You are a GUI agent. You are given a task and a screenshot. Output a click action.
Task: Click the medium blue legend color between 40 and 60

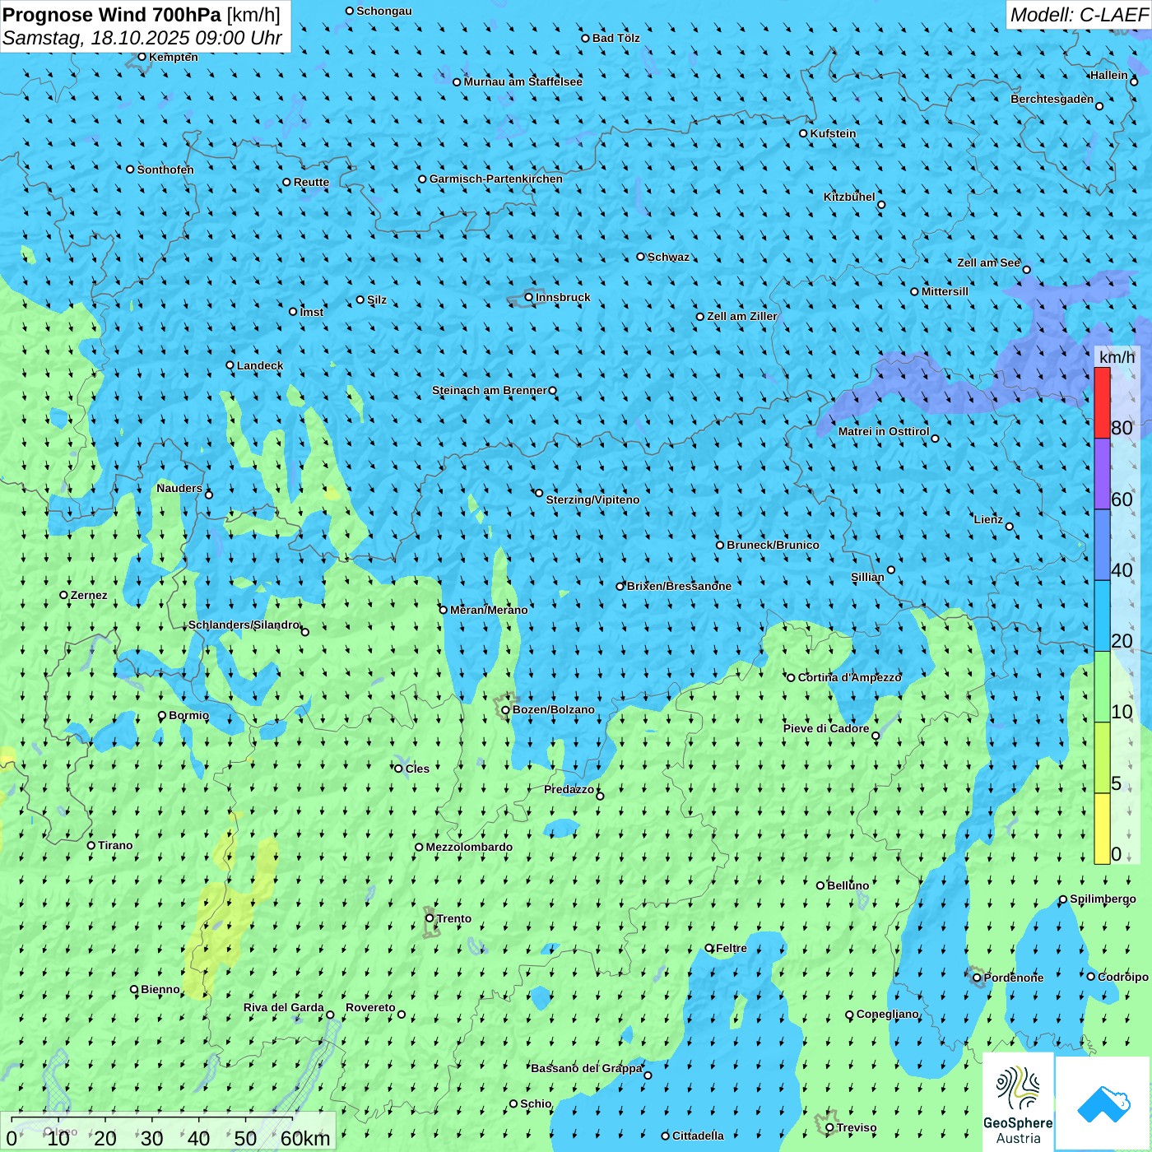click(1102, 546)
